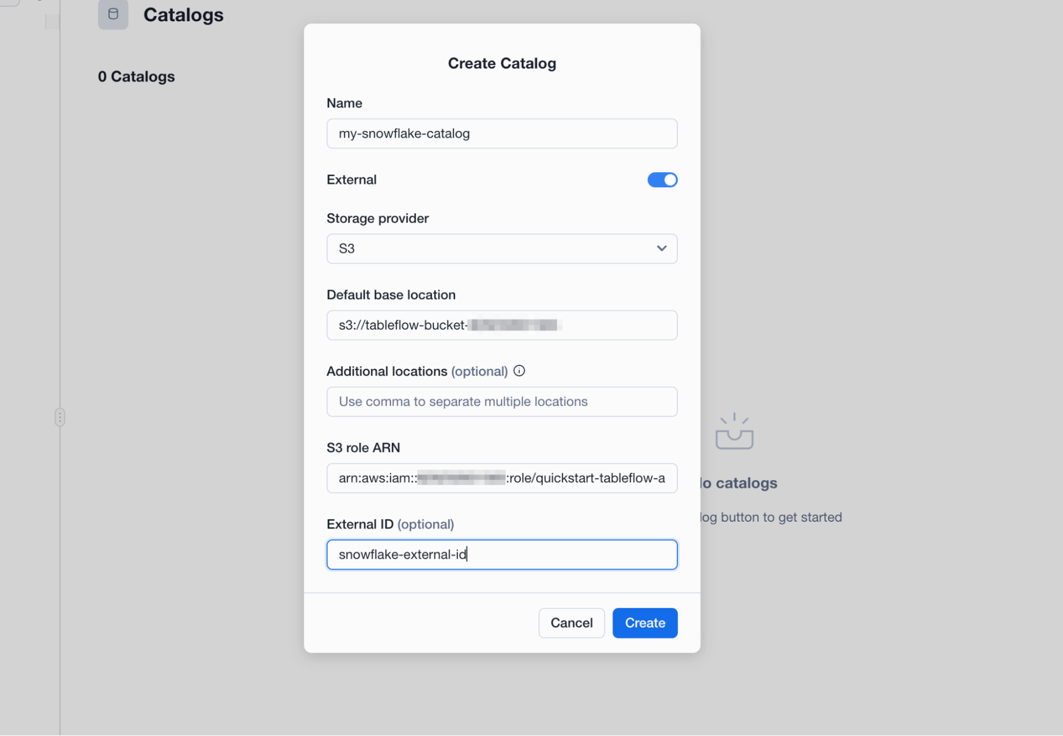Image resolution: width=1063 pixels, height=736 pixels.
Task: Click the 'catalogs' empty-state heading behind dialog
Action: tap(746, 483)
